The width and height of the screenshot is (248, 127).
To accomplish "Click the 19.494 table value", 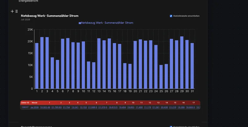I will [x=122, y=107].
